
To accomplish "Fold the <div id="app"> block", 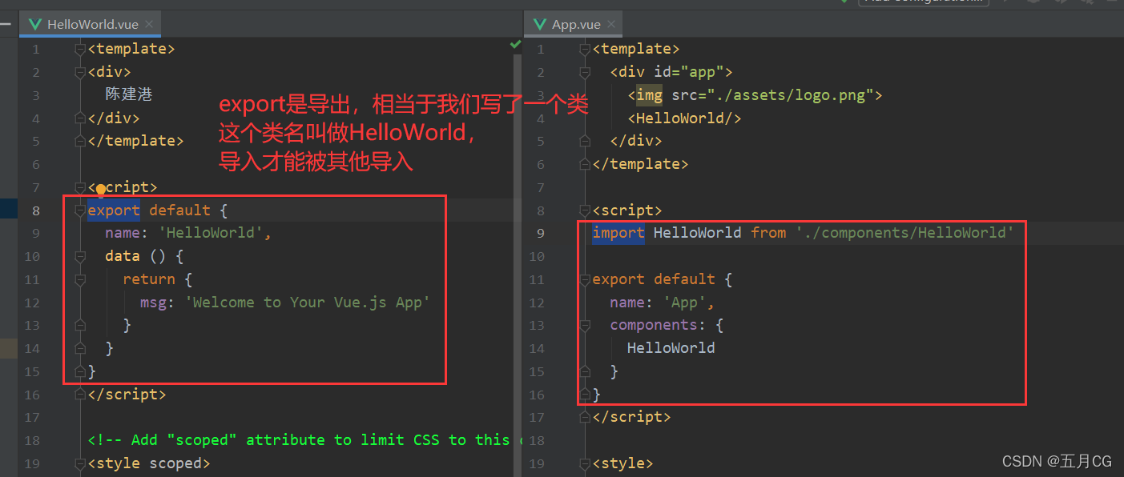I will point(584,72).
